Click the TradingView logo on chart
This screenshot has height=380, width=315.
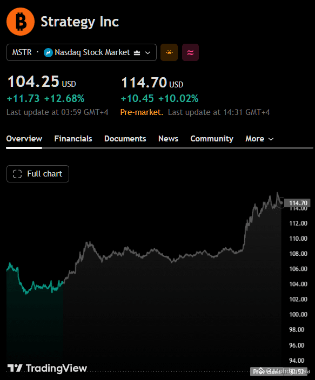pos(48,368)
